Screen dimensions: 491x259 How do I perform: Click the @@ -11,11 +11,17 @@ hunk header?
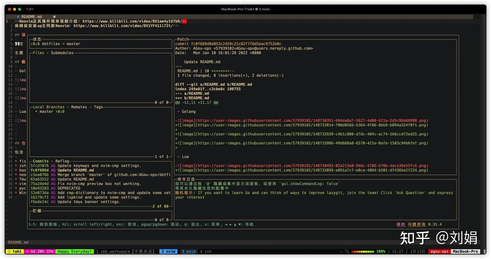point(196,103)
